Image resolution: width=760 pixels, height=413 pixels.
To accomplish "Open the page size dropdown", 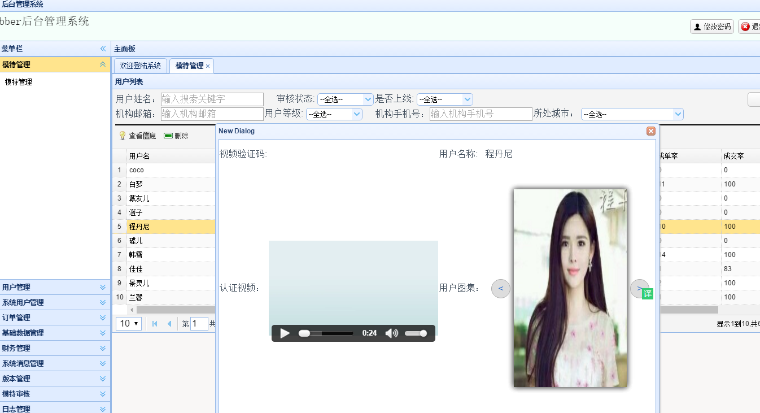I will click(128, 324).
